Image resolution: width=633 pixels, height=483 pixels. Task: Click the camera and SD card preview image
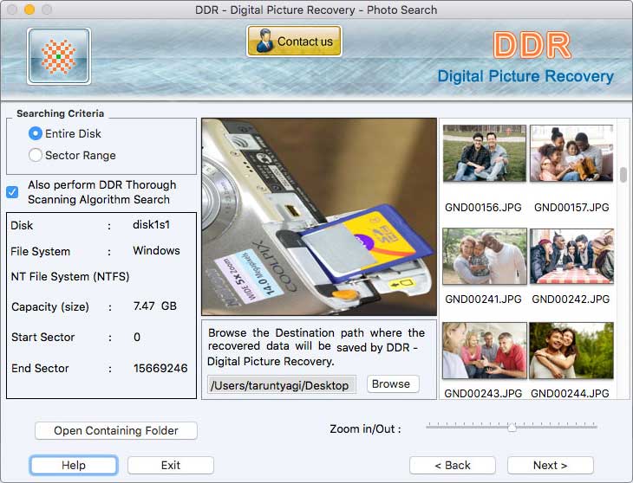coord(319,216)
